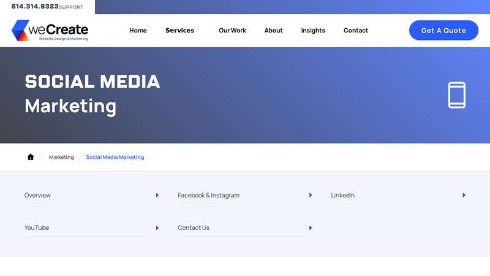Image resolution: width=490 pixels, height=276 pixels.
Task: Open the Services menu
Action: pos(179,30)
